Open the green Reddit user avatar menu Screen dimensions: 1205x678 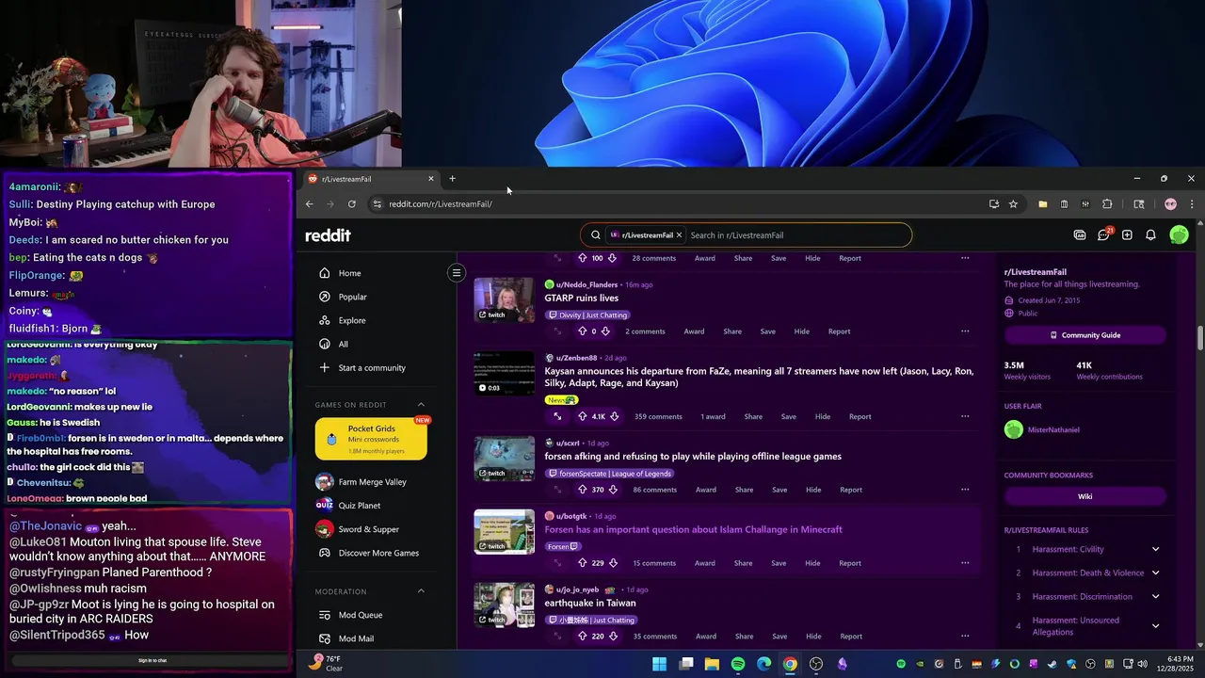pyautogui.click(x=1179, y=235)
